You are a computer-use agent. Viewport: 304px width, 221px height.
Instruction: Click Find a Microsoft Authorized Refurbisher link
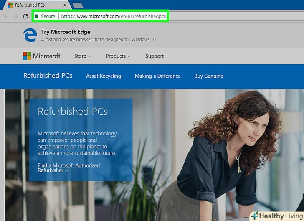click(68, 168)
